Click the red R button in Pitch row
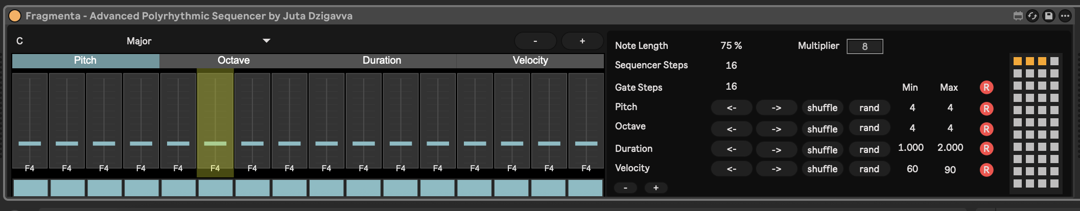This screenshot has width=1080, height=211. point(987,109)
